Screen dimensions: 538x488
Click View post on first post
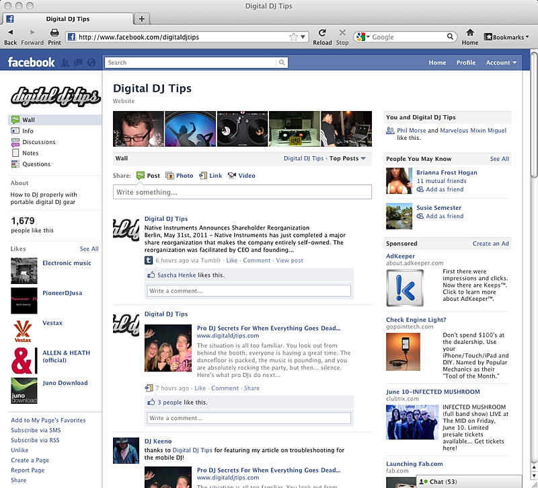[289, 260]
